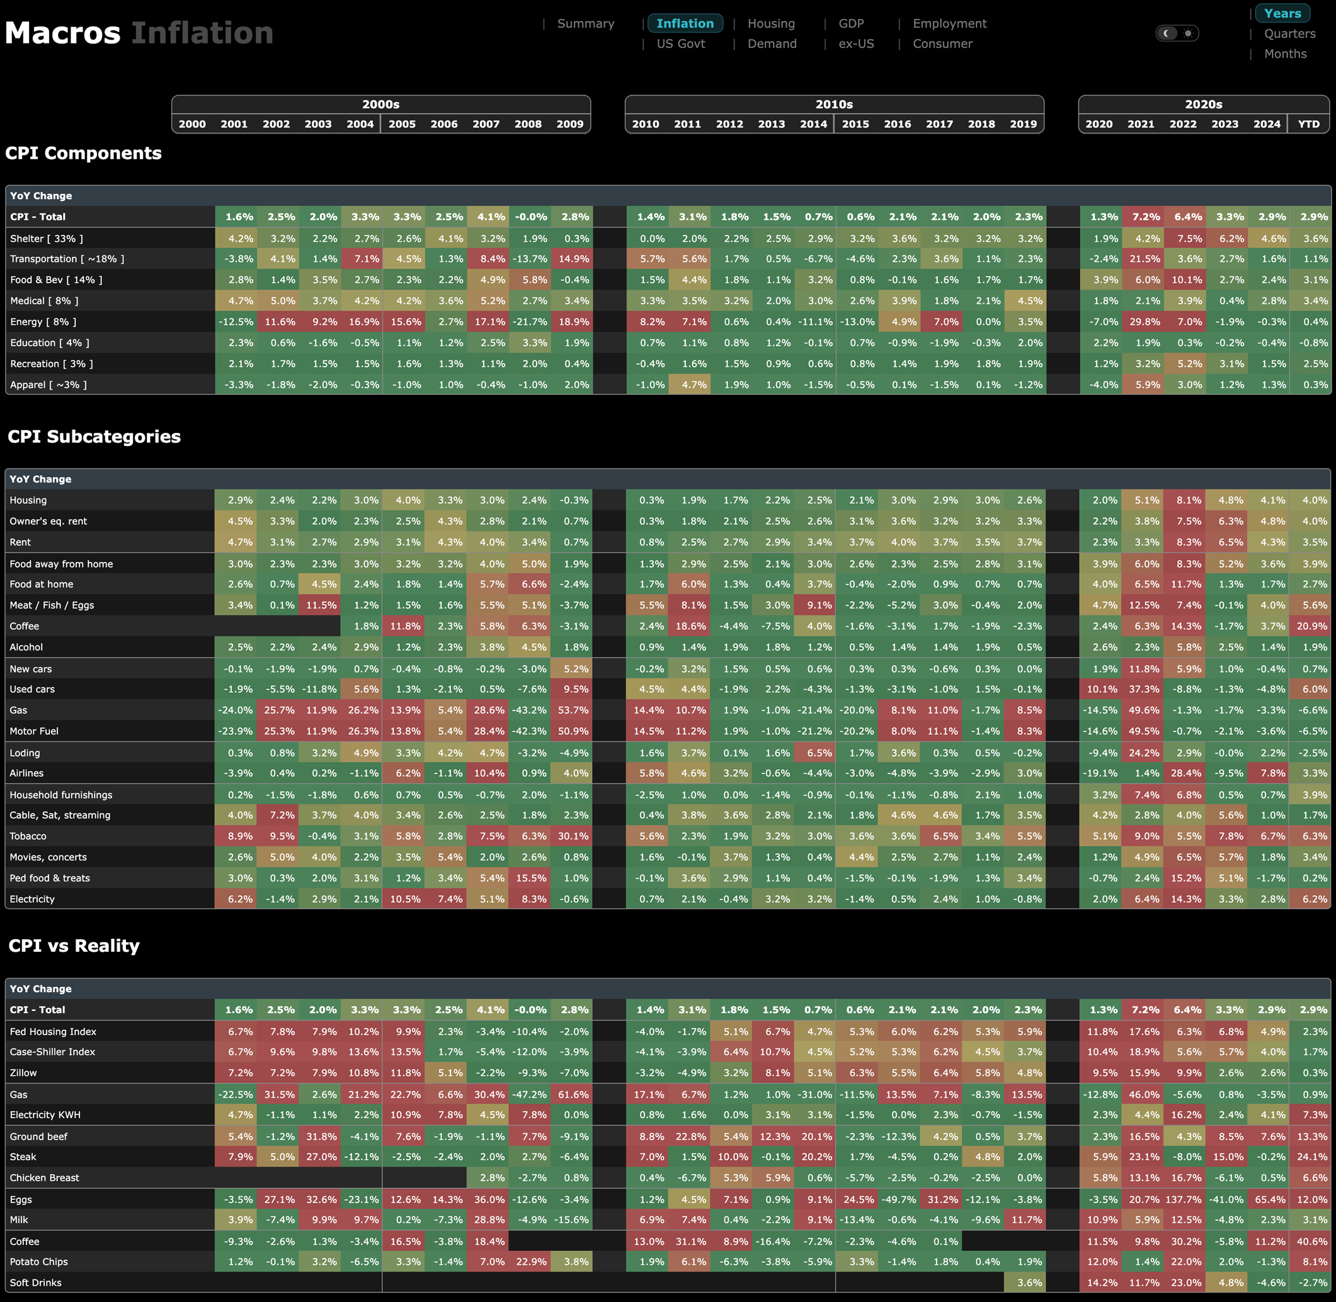The height and width of the screenshot is (1302, 1336).
Task: Click the Macros title link
Action: pos(63,33)
